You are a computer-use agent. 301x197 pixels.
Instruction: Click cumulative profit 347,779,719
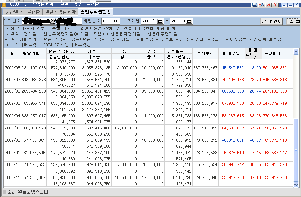pos(275,103)
